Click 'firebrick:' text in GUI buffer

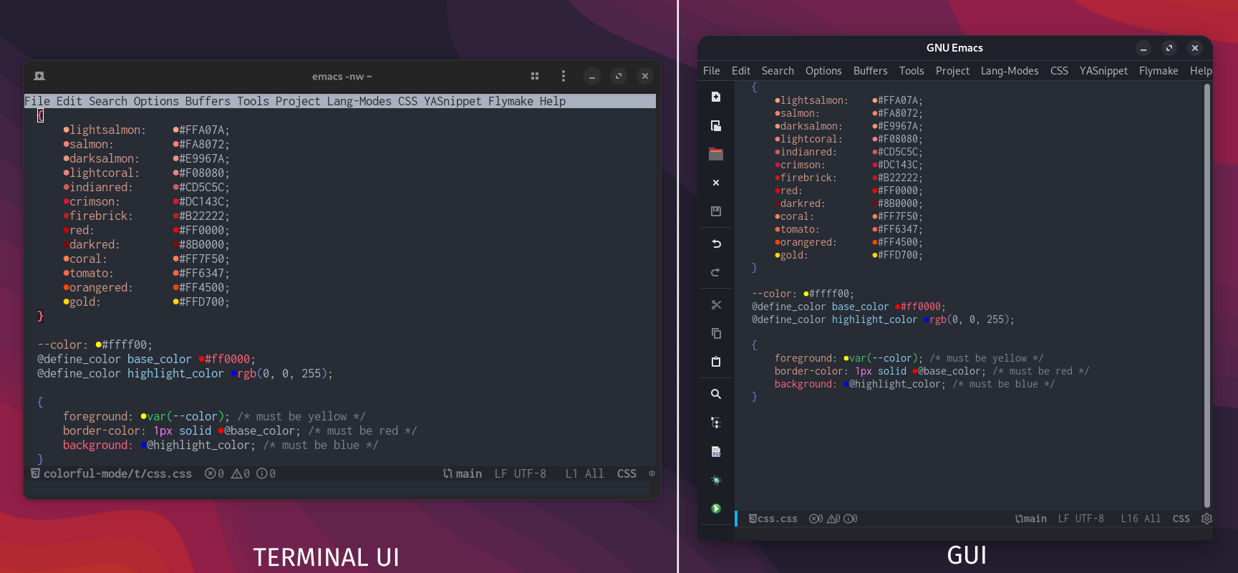[808, 178]
